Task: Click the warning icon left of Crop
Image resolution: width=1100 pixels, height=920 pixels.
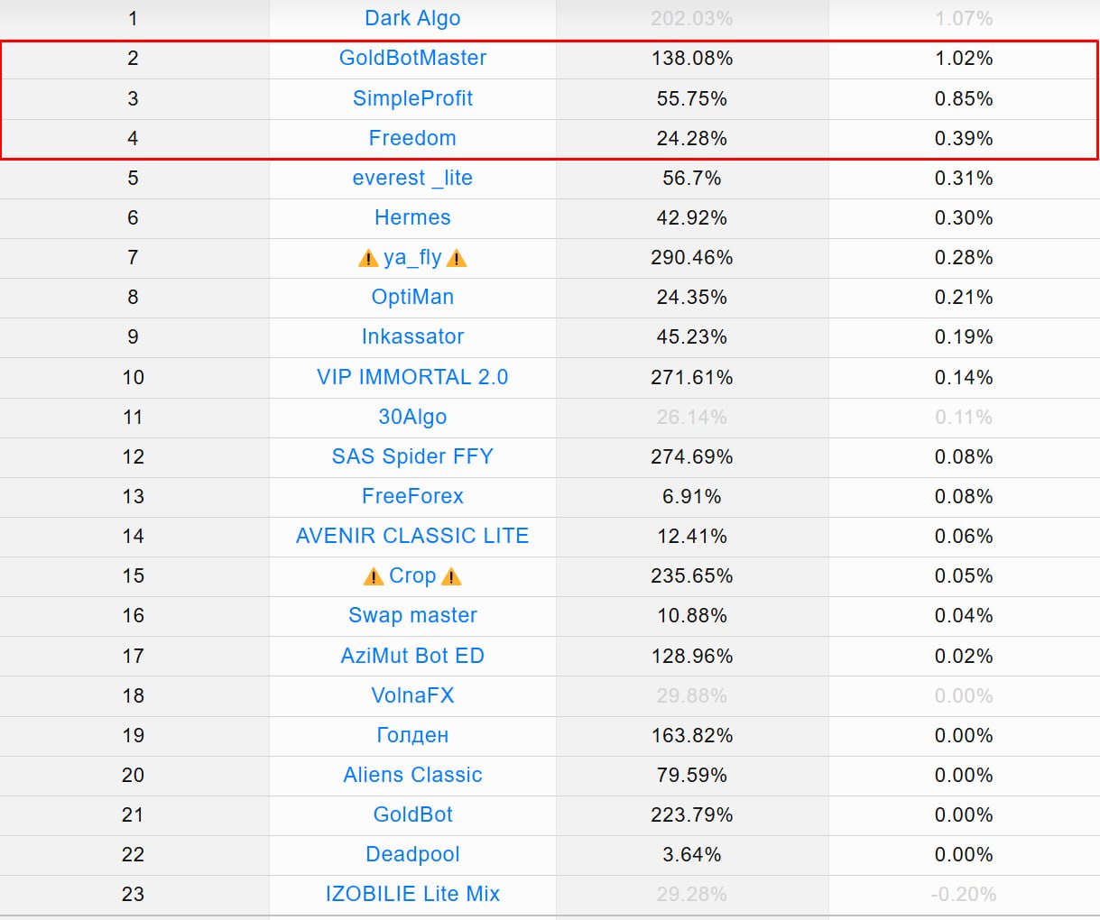Action: tap(374, 577)
